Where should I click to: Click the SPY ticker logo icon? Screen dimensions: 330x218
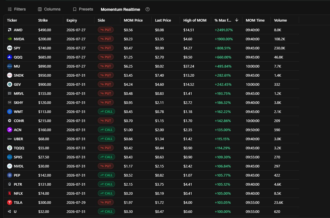(x=9, y=48)
